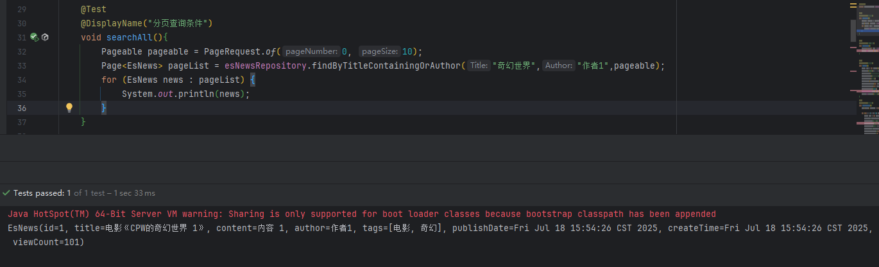This screenshot has height=267, width=879.
Task: Click line number 29 in the gutter
Action: click(22, 10)
